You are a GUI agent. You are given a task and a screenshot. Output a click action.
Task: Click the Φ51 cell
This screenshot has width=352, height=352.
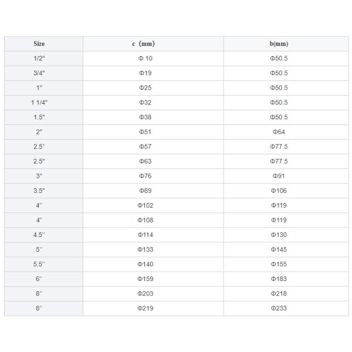pos(144,132)
